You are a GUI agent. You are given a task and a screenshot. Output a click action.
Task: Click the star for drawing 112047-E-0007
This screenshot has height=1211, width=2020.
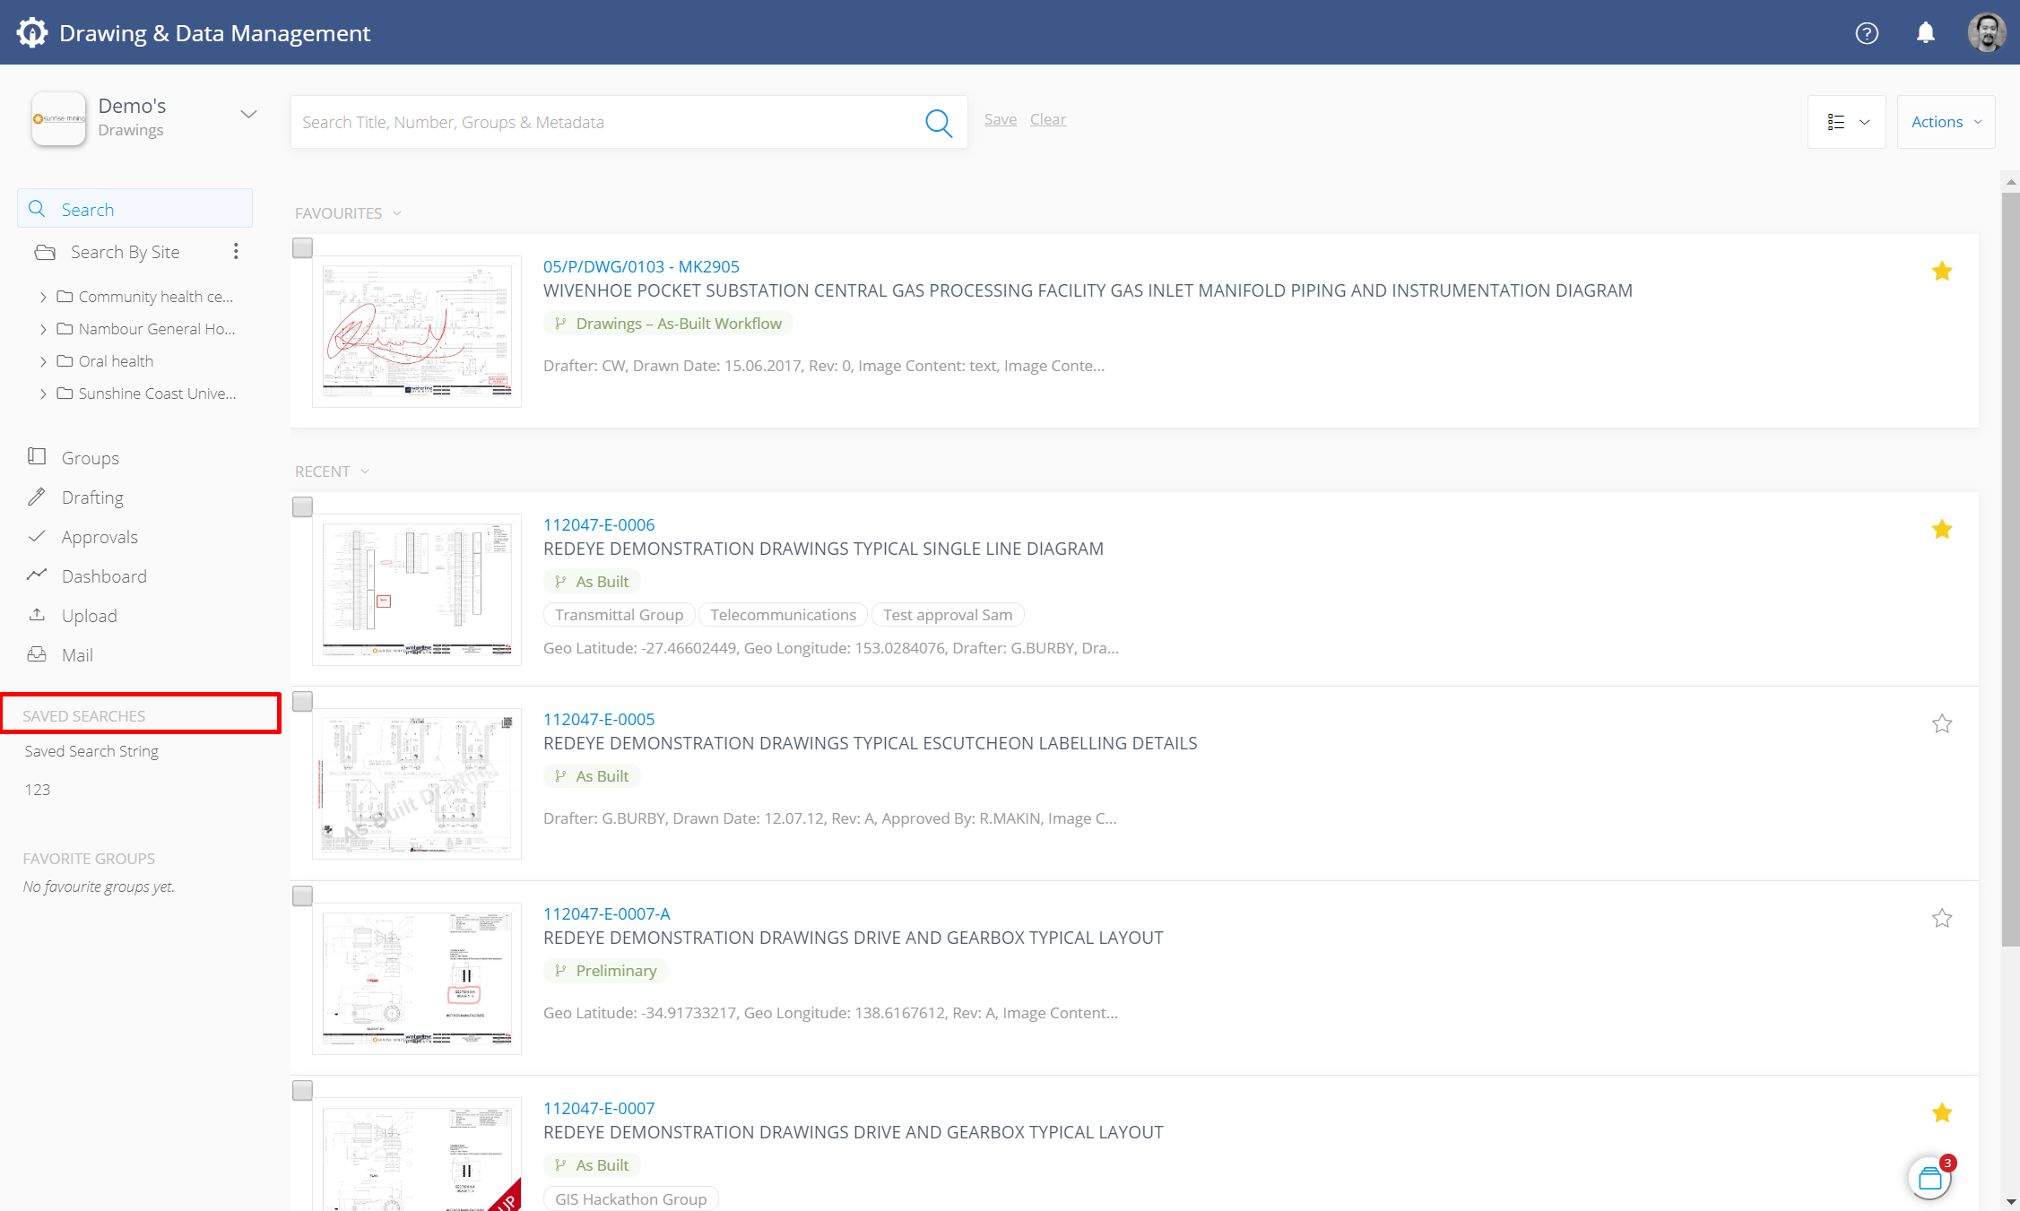[x=1942, y=1112]
